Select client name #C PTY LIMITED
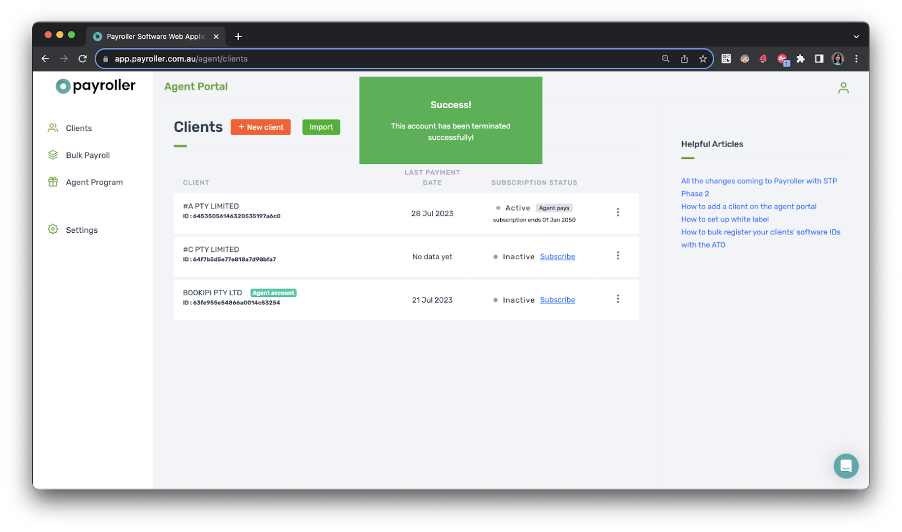Screen dimensions: 902x532 point(211,250)
